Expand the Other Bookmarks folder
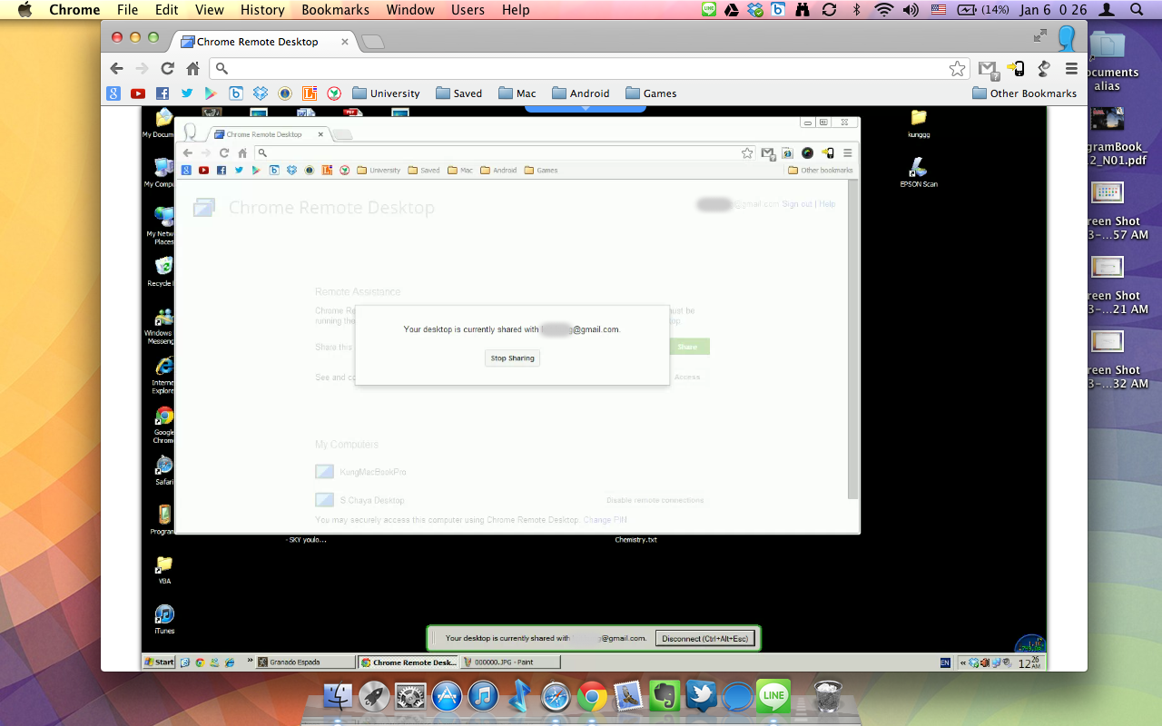1162x726 pixels. [x=1024, y=93]
